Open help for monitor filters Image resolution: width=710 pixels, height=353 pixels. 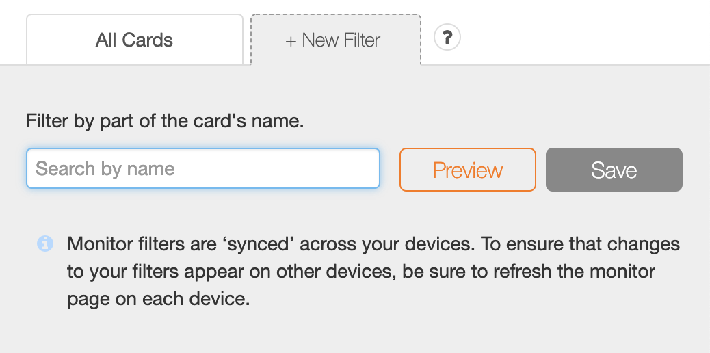pos(447,37)
